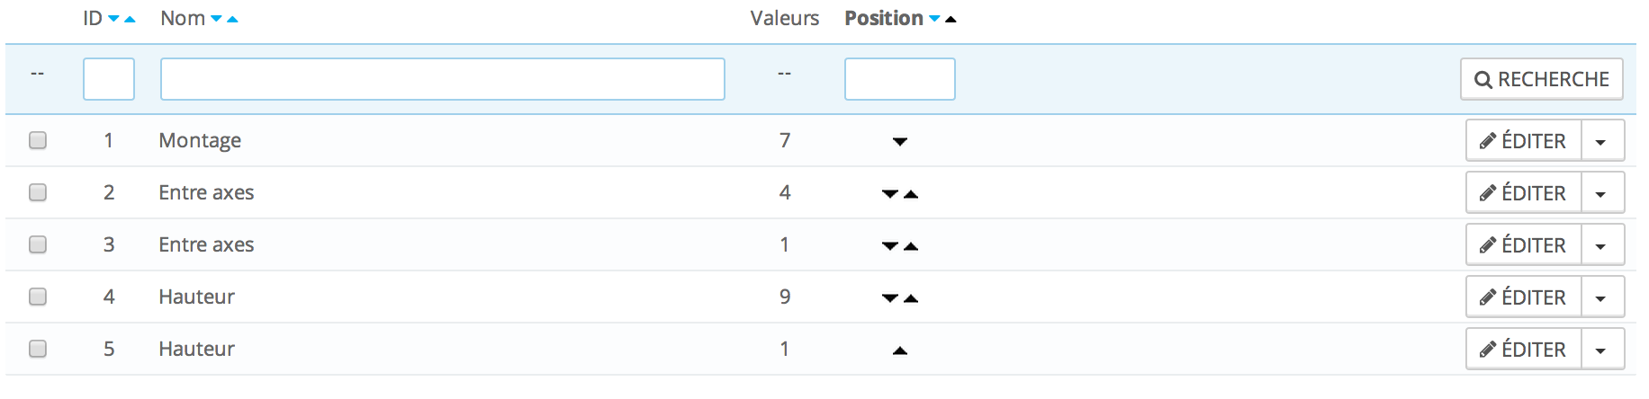
Task: Focus the Nom filter input field
Action: [x=443, y=79]
